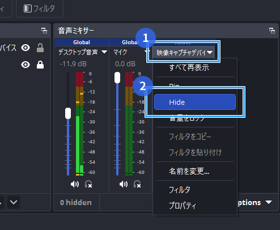Toggle visibility eye of バイス source row

point(26,48)
